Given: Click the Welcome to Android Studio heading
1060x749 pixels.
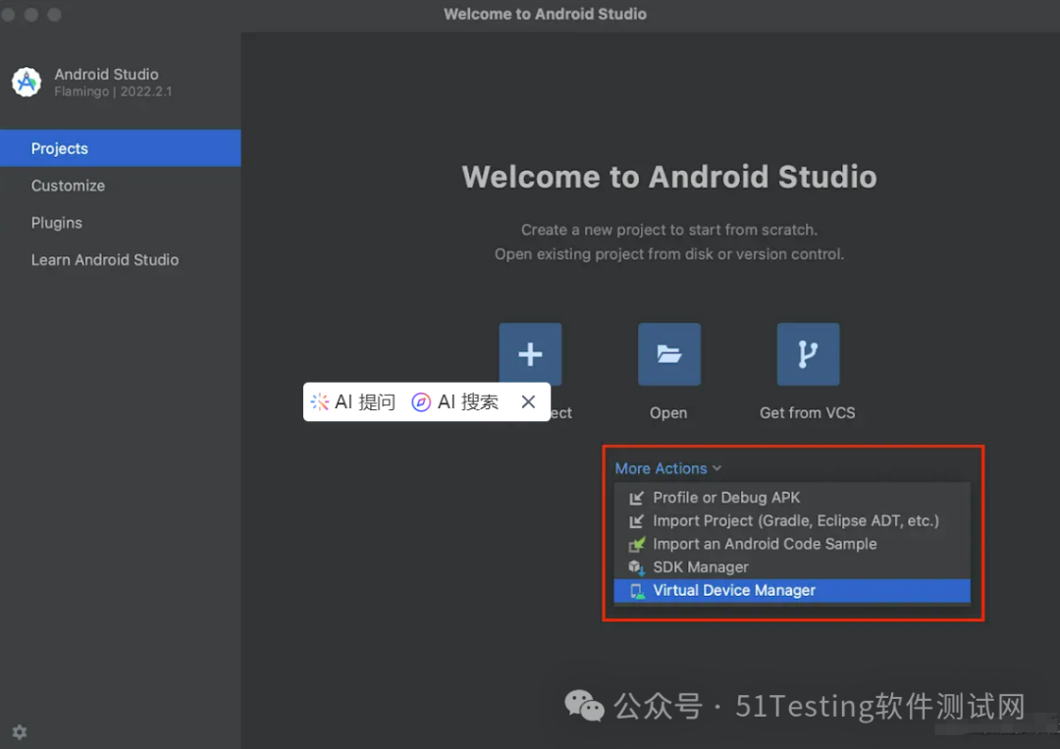Looking at the screenshot, I should click(x=669, y=177).
